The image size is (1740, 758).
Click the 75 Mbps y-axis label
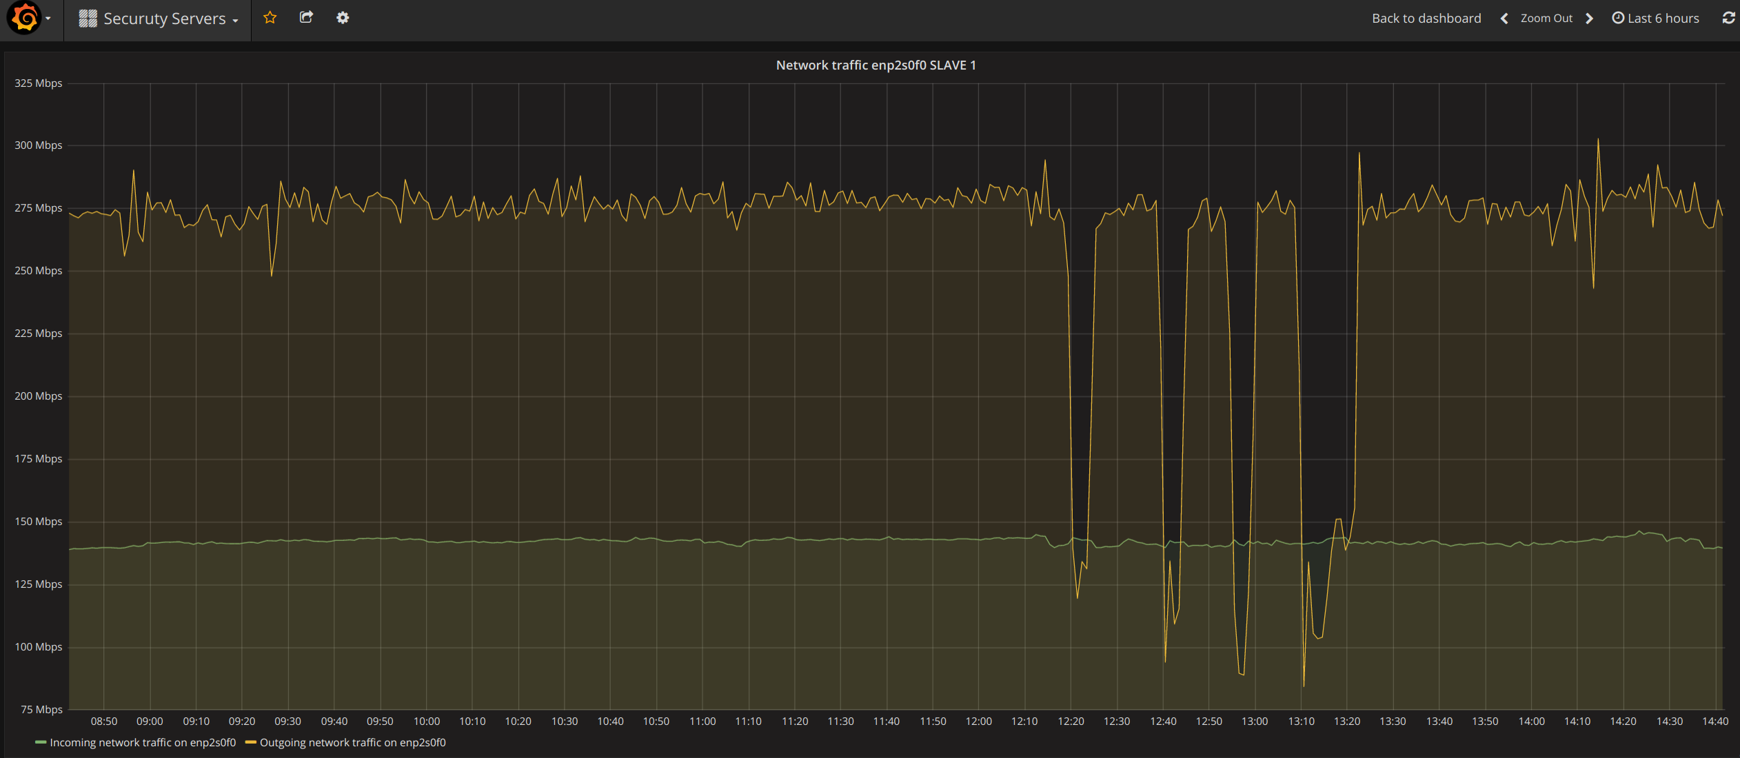[41, 710]
